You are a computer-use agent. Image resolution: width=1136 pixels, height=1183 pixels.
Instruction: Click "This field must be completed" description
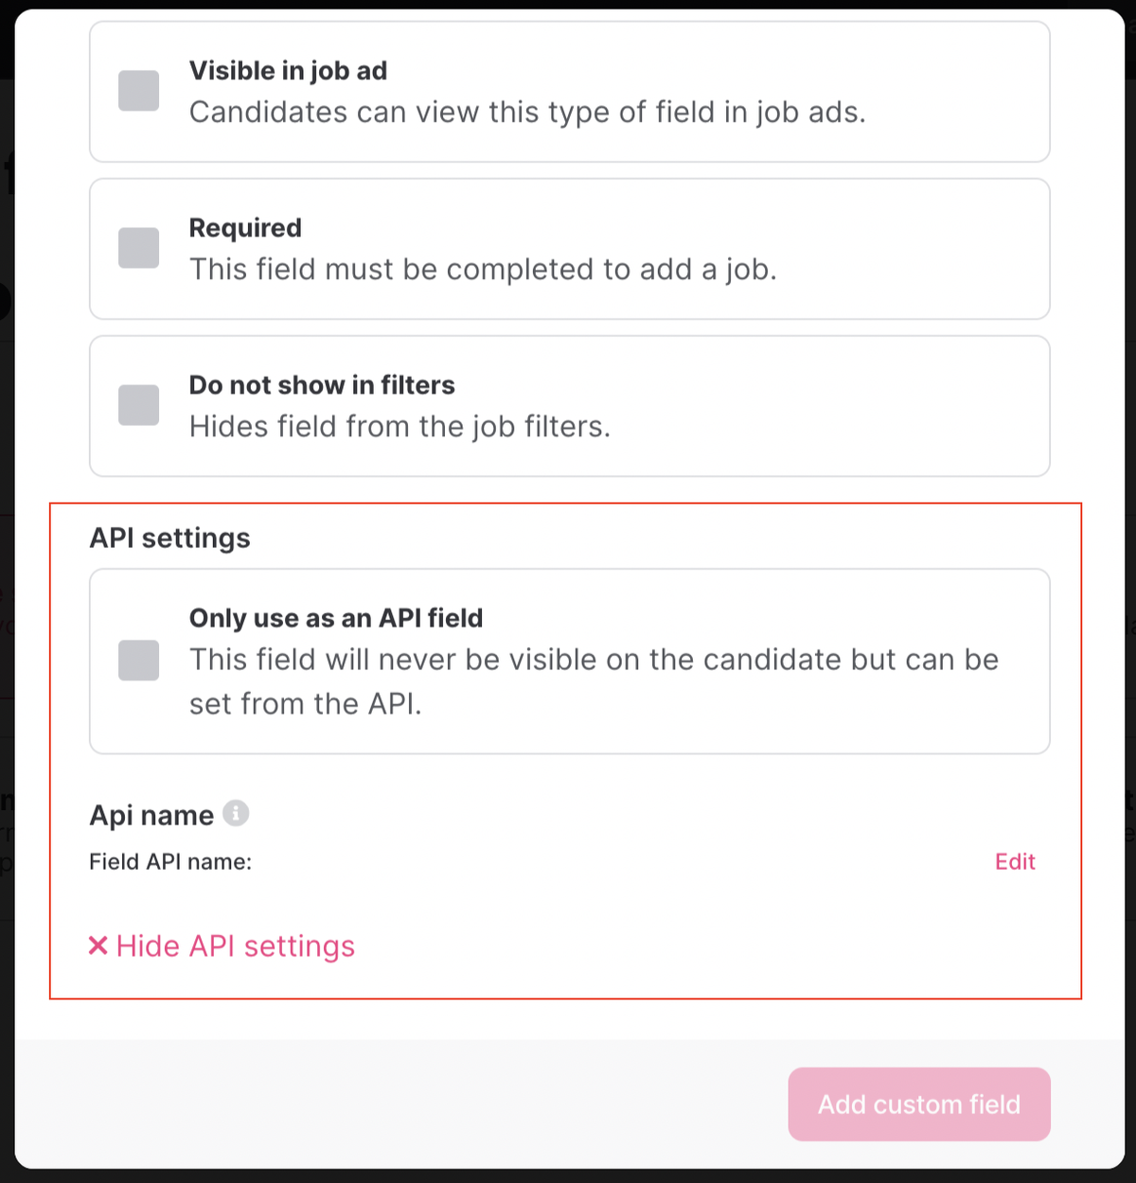point(483,269)
